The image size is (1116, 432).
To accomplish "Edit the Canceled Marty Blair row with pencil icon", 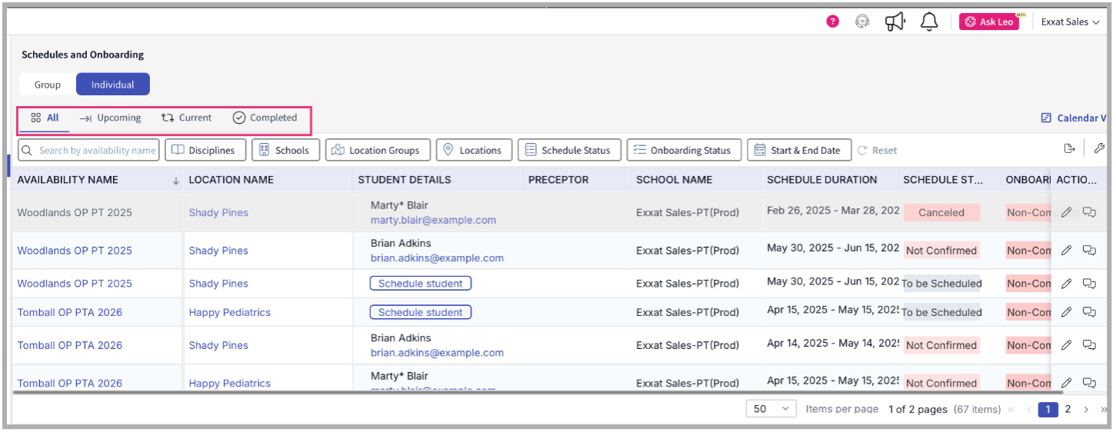I will [x=1066, y=213].
